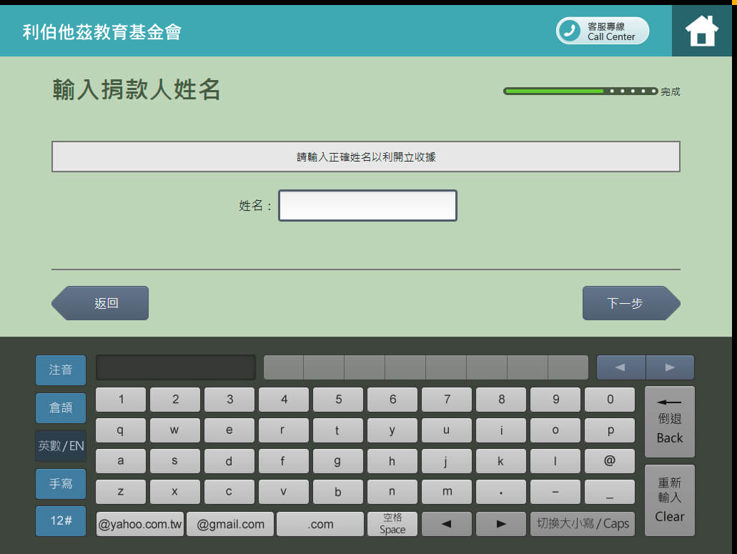737x554 pixels.
Task: Open the 12# number symbol keyboard
Action: [x=61, y=521]
